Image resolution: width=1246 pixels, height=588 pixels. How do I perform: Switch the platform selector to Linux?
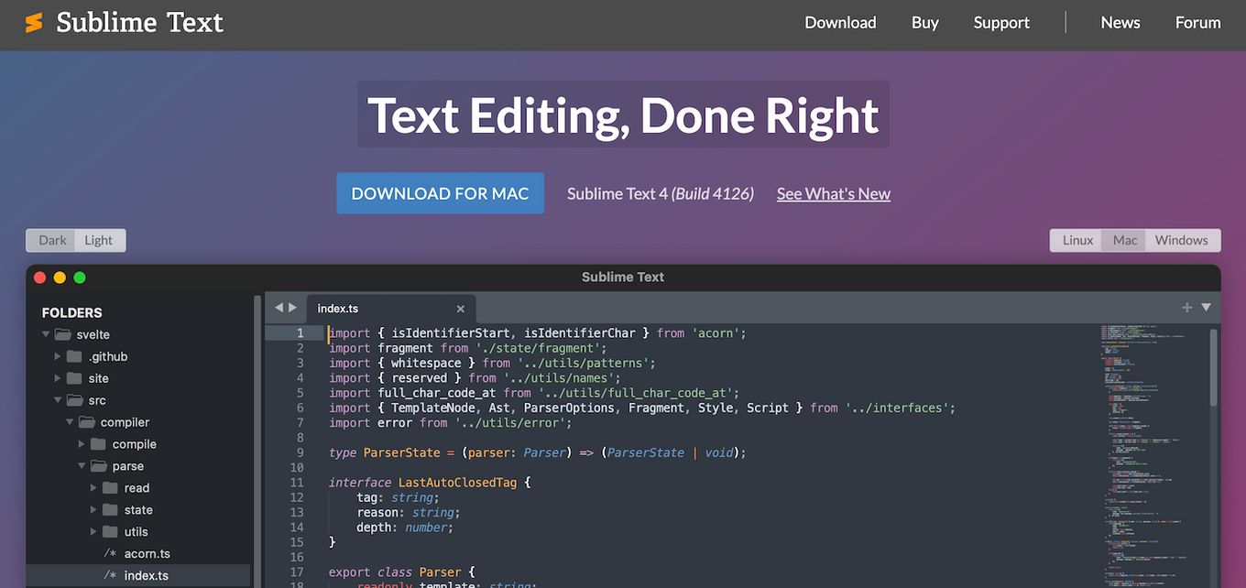(x=1077, y=240)
